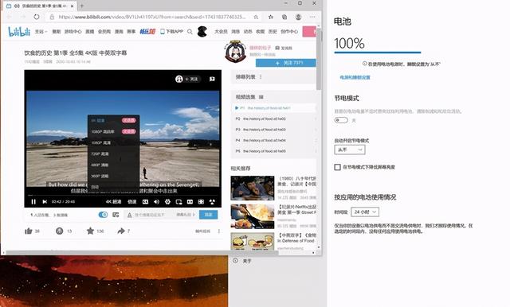Reload the page with the browser refresh icon
The height and width of the screenshot is (307, 510).
coord(37,17)
